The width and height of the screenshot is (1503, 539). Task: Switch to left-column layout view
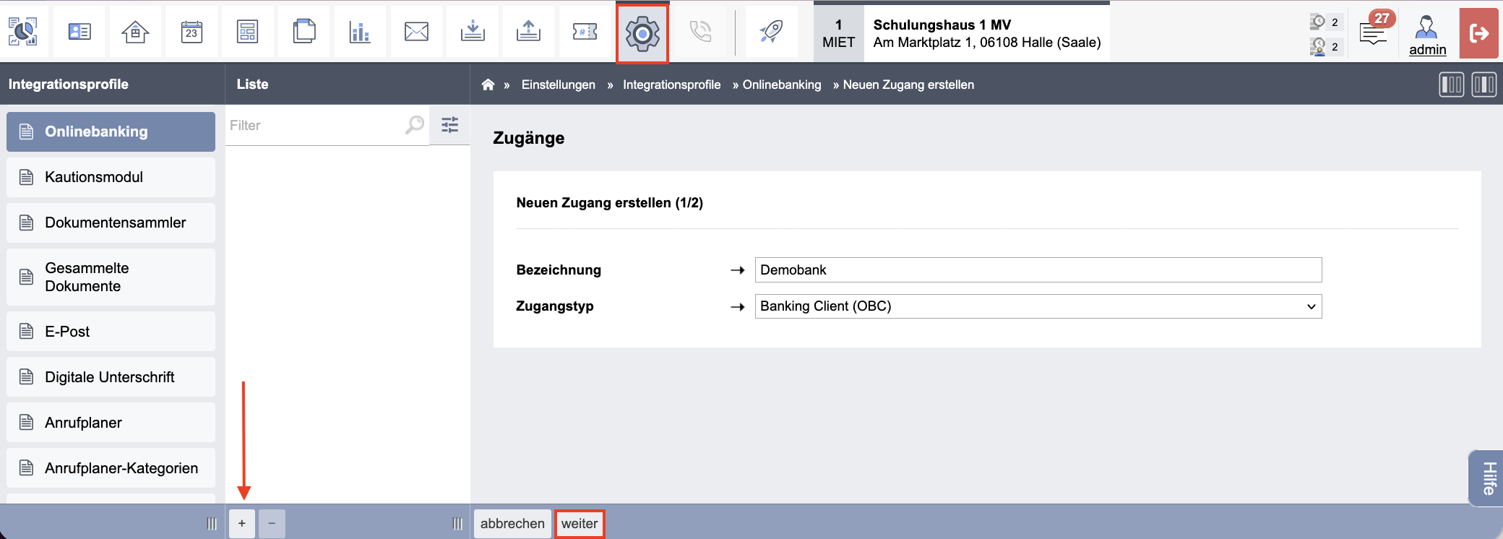click(1451, 85)
